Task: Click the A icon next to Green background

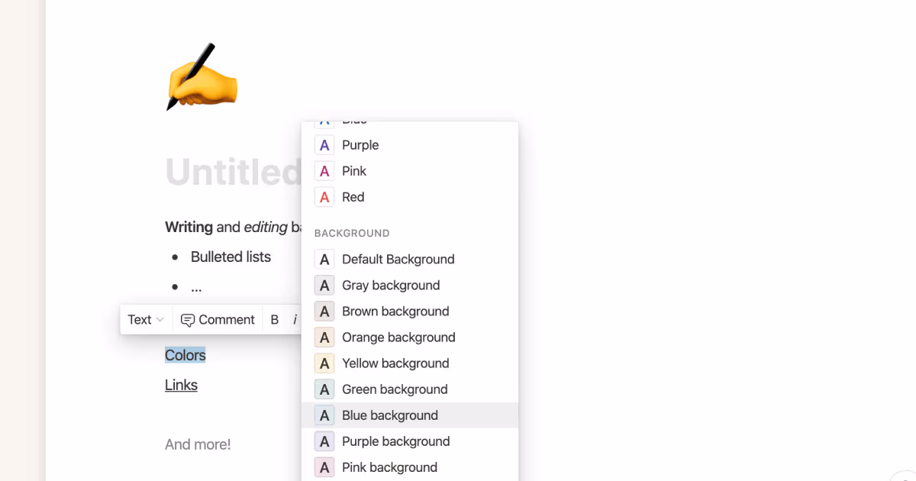Action: pos(324,389)
